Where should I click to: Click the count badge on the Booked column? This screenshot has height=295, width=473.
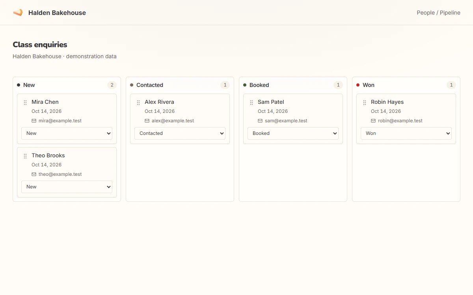(x=338, y=85)
